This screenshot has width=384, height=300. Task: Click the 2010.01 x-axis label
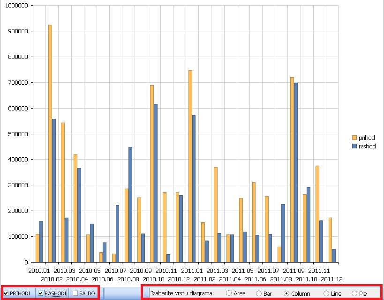(39, 271)
